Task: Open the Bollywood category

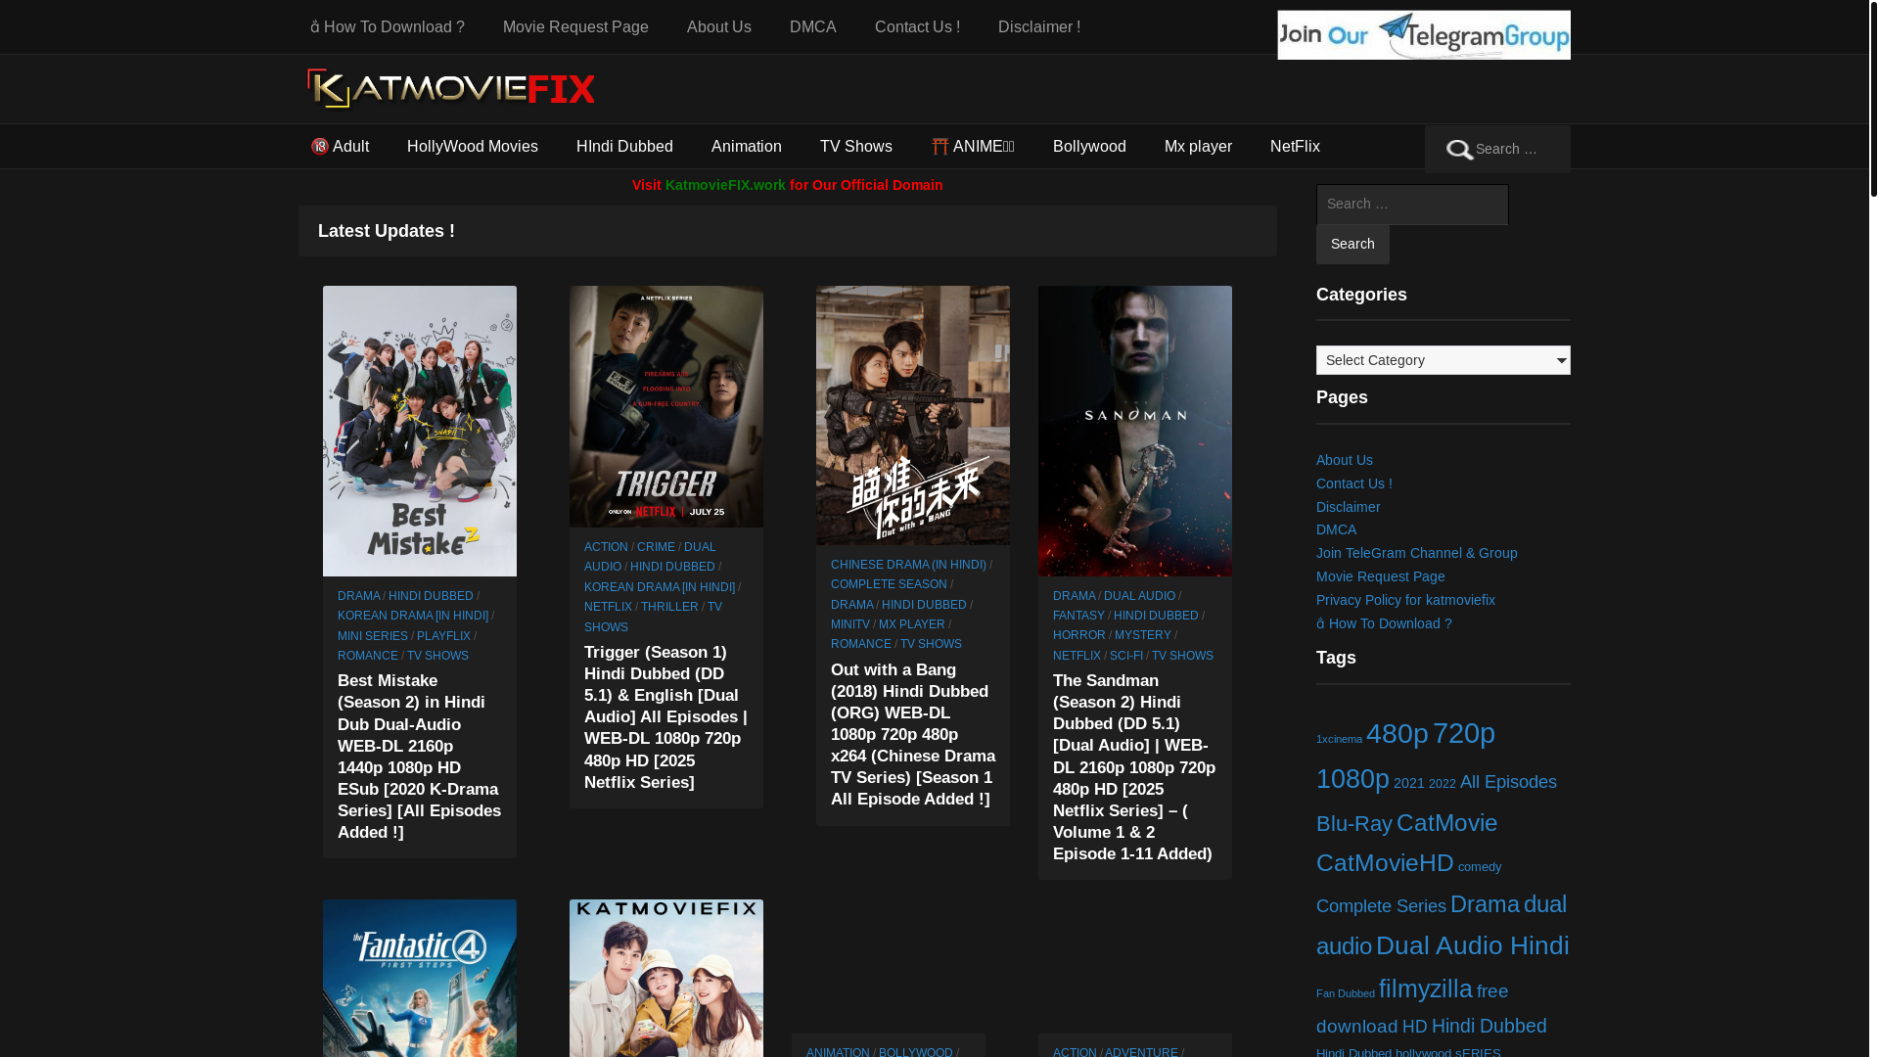Action: [1089, 147]
